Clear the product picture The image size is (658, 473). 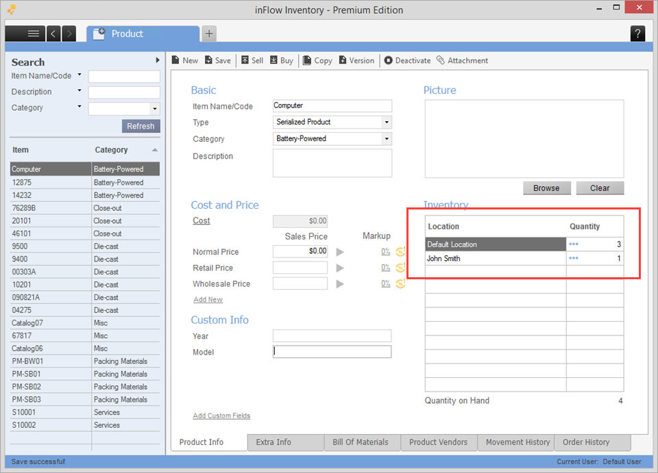pyautogui.click(x=600, y=188)
